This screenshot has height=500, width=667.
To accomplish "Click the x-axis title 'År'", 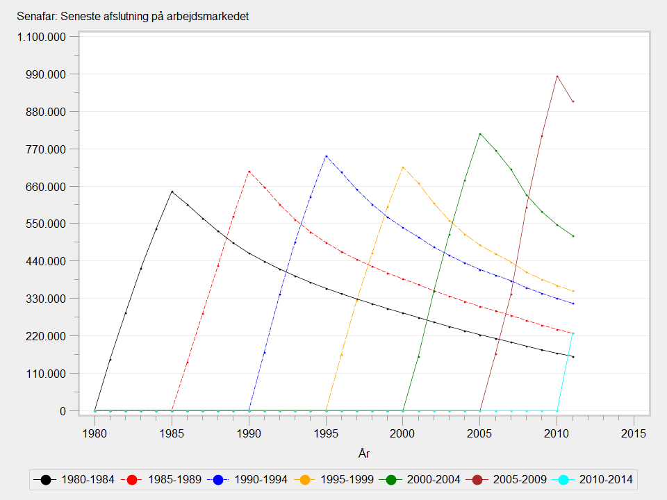I will (x=364, y=453).
